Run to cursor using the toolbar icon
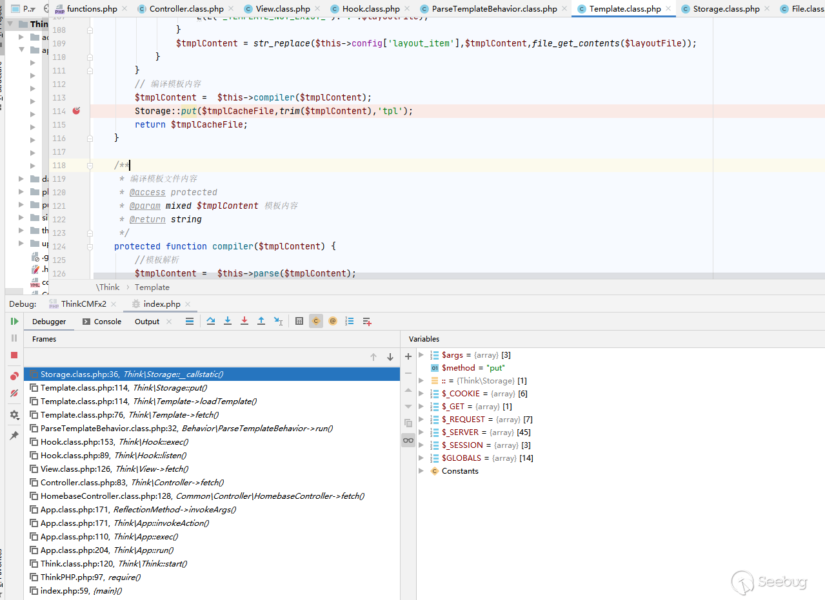The height and width of the screenshot is (600, 825). 278,321
